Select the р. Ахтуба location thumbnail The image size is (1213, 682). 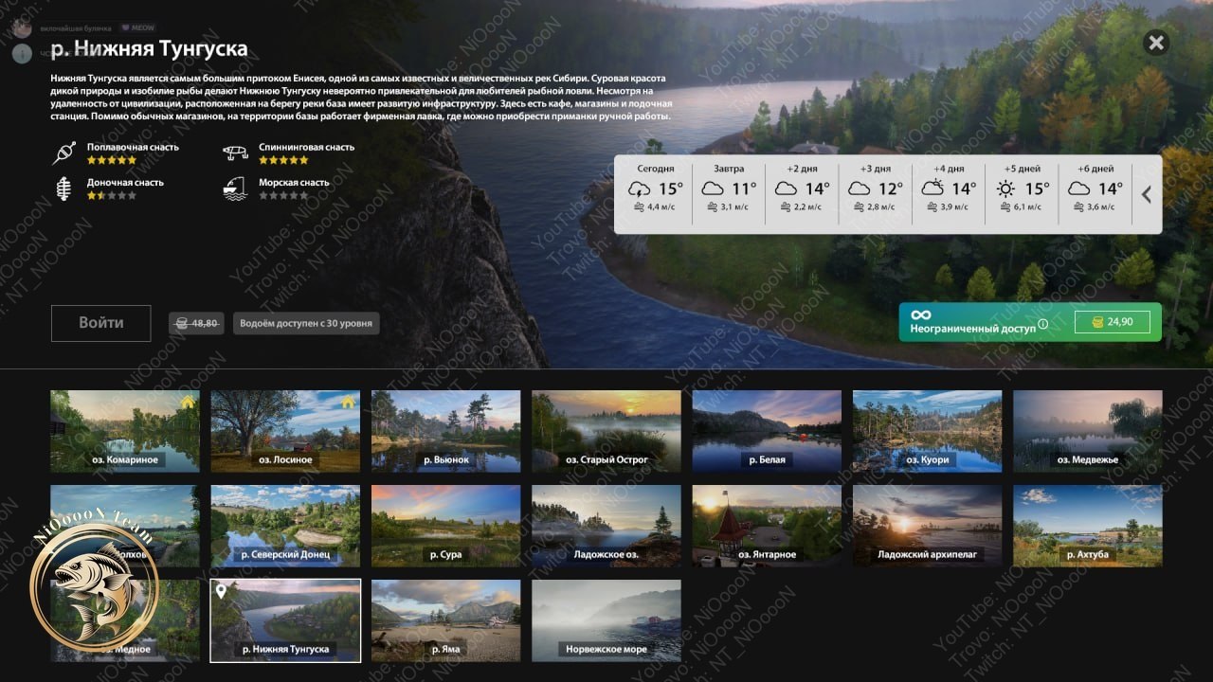coord(1088,526)
